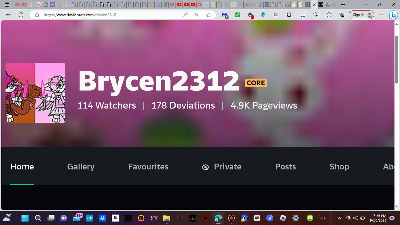The height and width of the screenshot is (225, 400).
Task: Open the weather widget showing 76°
Action: pyautogui.click(x=7, y=218)
